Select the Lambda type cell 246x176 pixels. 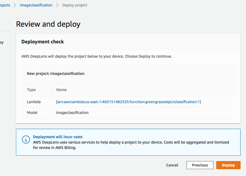[34, 102]
